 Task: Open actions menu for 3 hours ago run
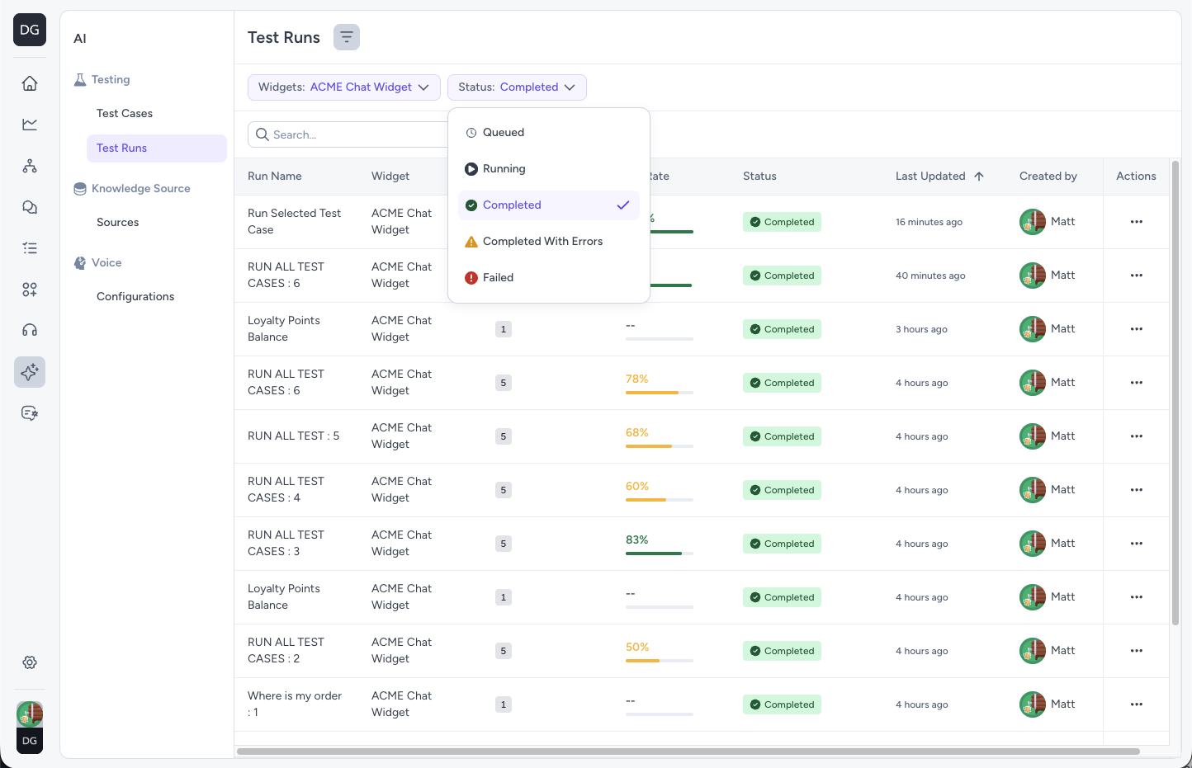(1137, 329)
